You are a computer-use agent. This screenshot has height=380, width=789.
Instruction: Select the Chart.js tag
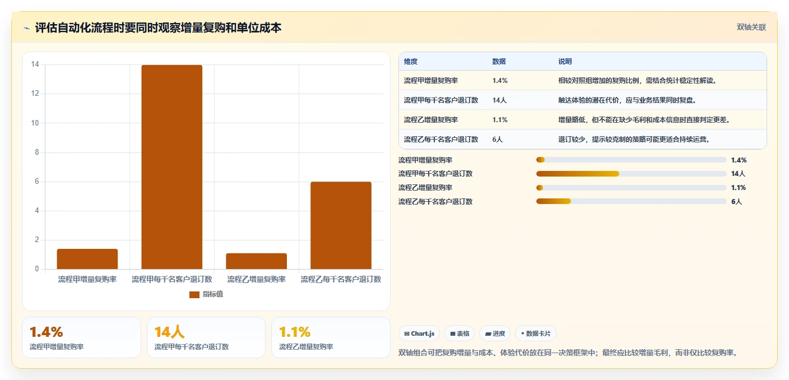419,333
